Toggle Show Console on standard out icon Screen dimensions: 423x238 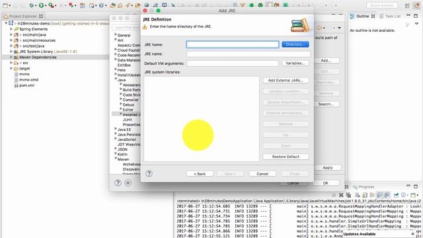[x=379, y=195]
